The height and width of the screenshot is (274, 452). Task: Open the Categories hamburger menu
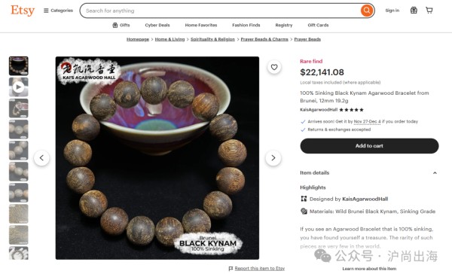(58, 11)
